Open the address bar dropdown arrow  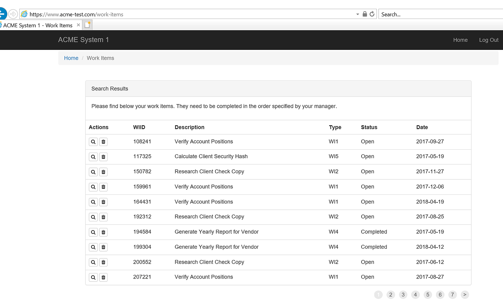pos(358,14)
